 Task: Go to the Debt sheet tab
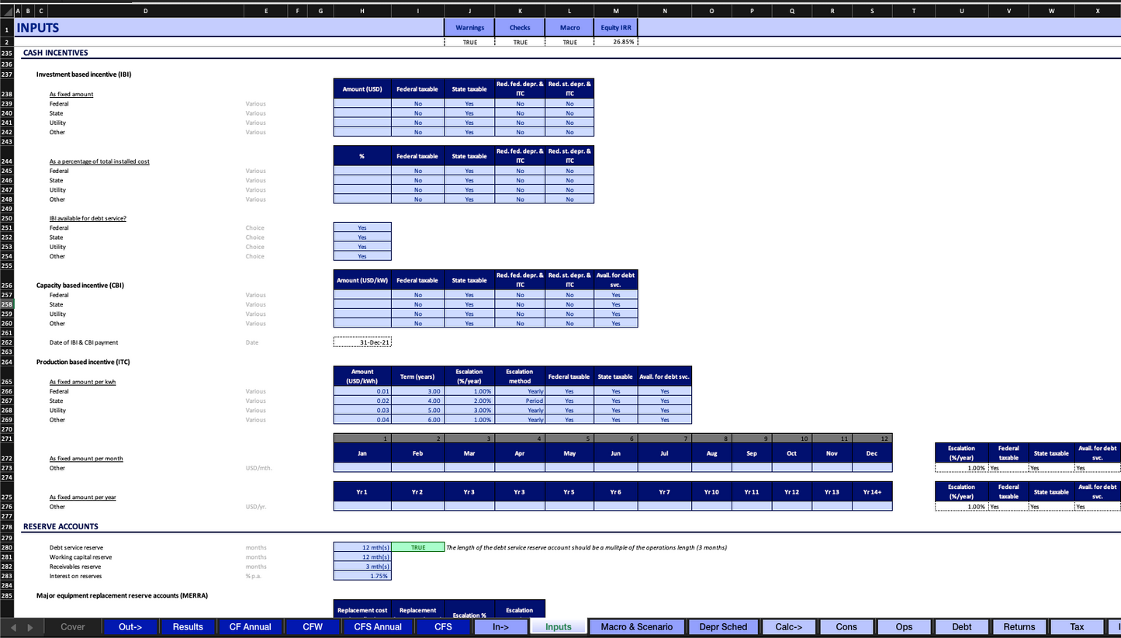click(961, 626)
